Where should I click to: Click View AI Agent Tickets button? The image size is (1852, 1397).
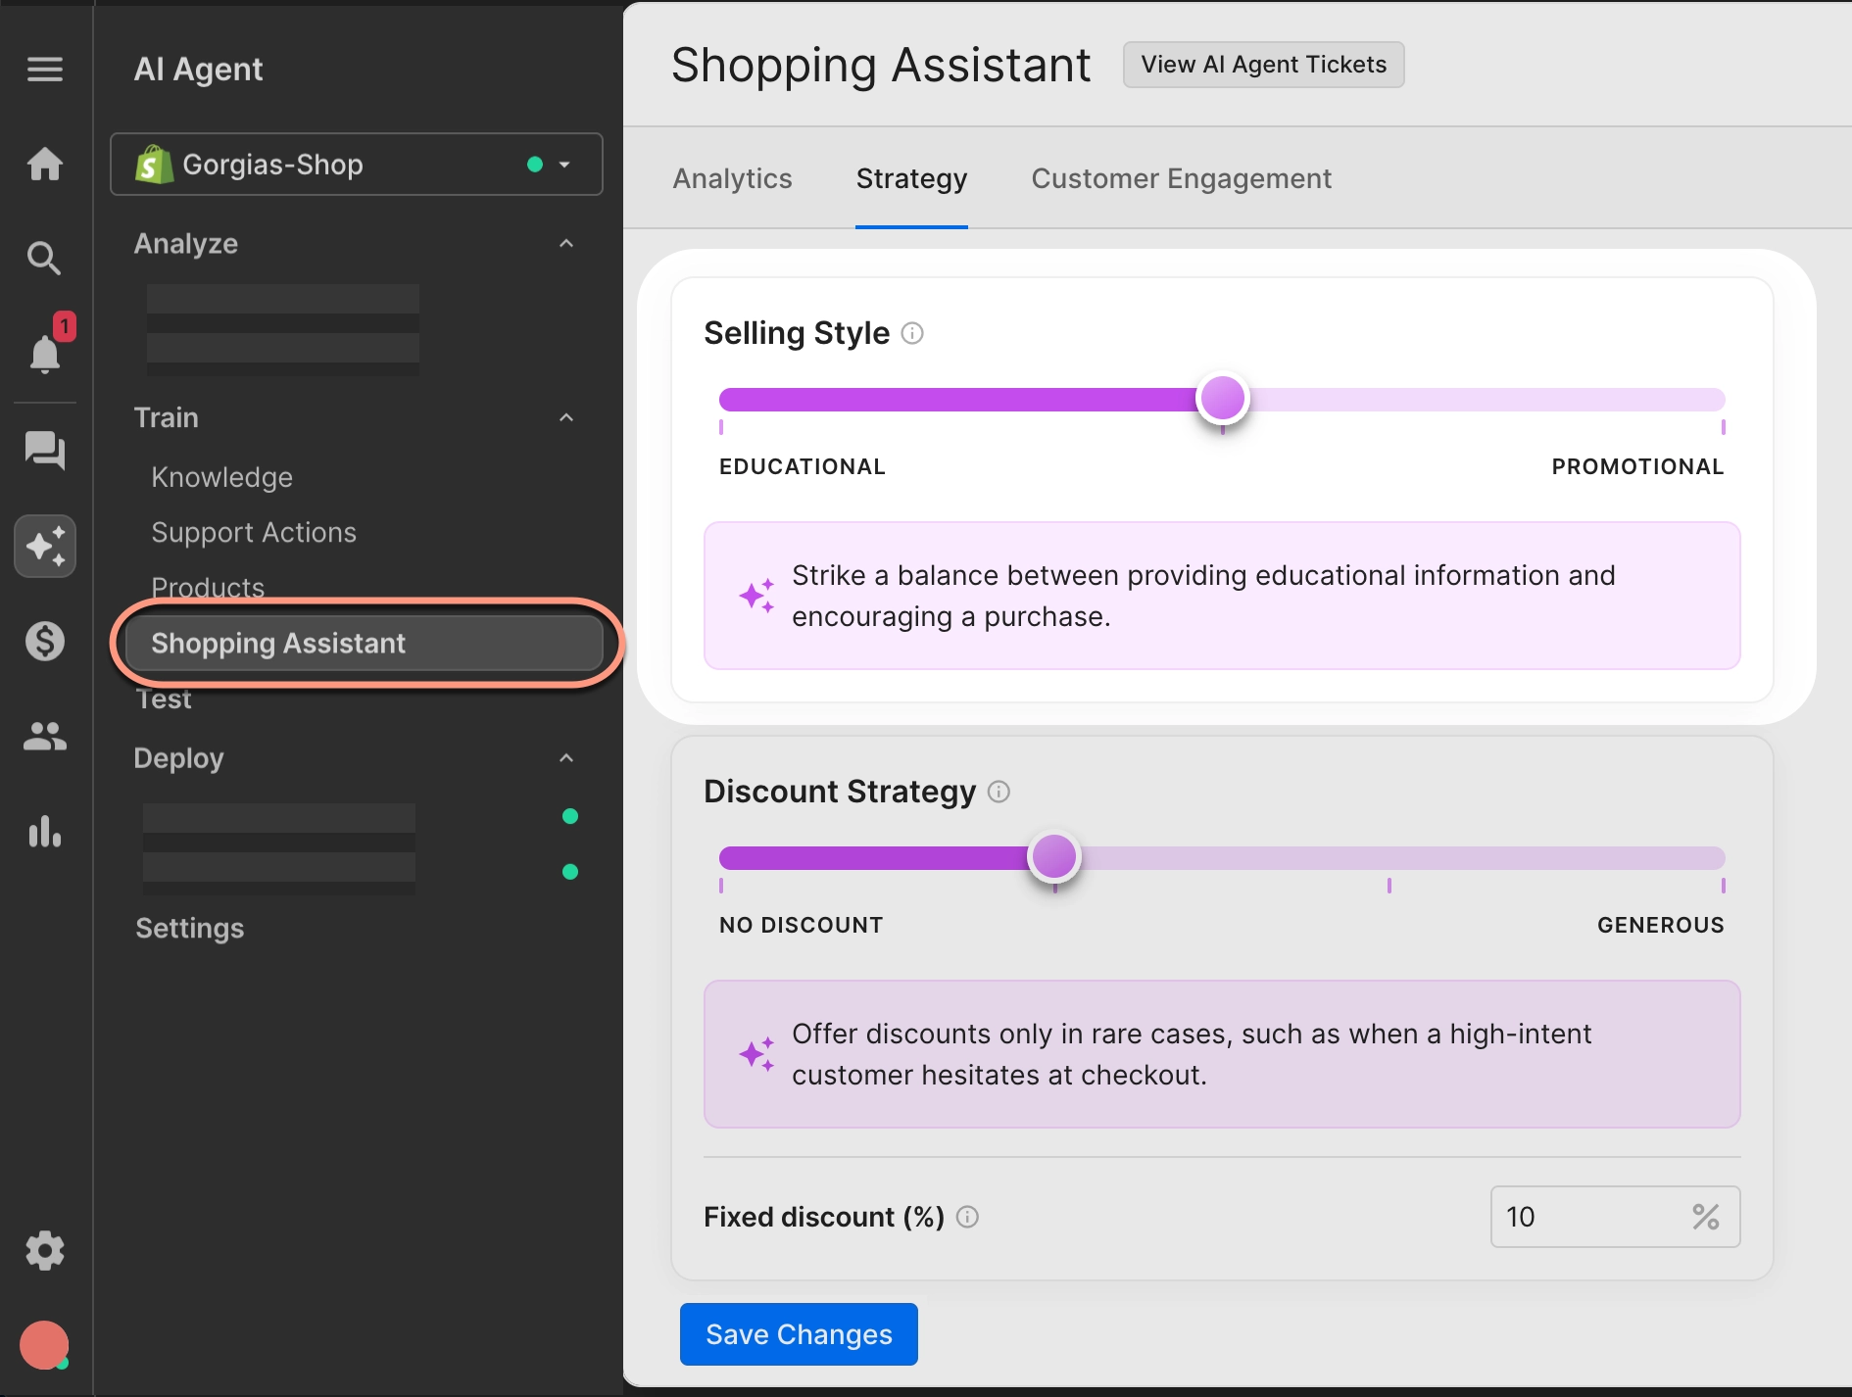tap(1263, 65)
